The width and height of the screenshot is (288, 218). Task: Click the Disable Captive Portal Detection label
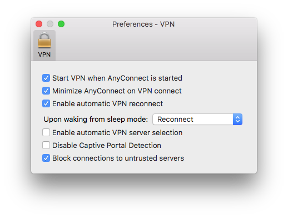click(107, 145)
